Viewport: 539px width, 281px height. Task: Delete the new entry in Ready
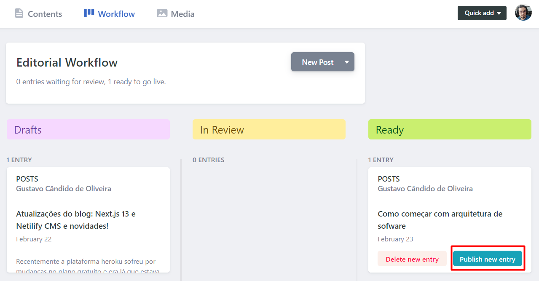coord(412,259)
